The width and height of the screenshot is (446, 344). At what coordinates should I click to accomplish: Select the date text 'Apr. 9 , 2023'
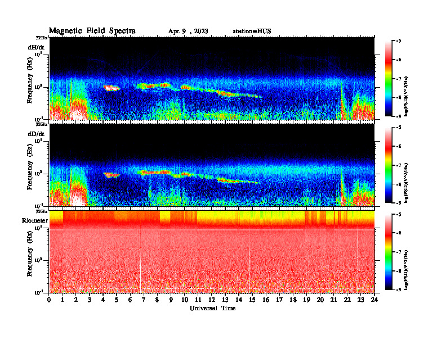[x=188, y=31]
